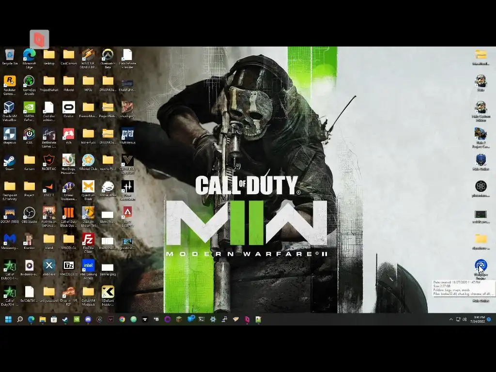This screenshot has width=496, height=372.
Task: Switch to Discord in the taskbar
Action: click(88, 320)
